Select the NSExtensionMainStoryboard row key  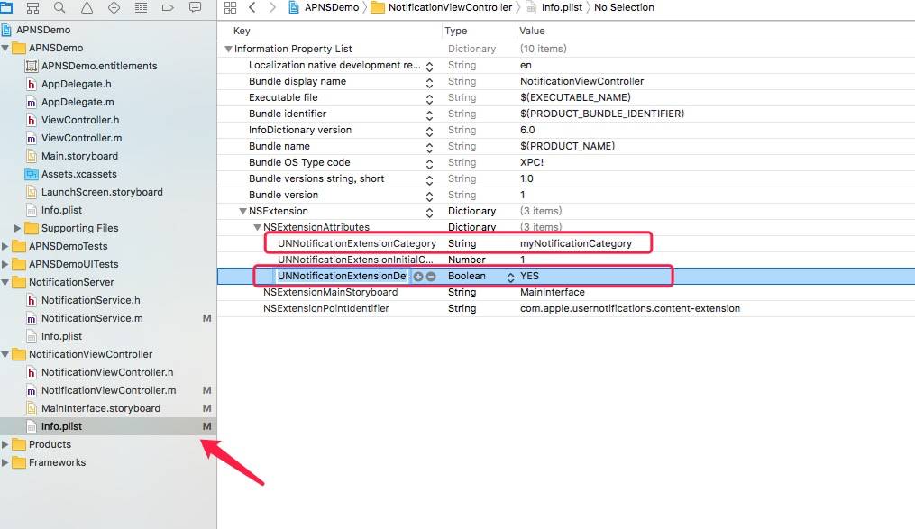(330, 292)
